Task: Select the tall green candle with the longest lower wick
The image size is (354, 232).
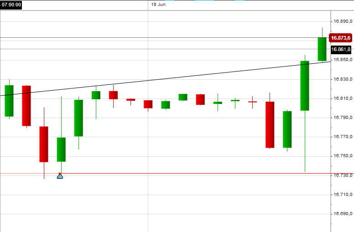Action: (305, 86)
